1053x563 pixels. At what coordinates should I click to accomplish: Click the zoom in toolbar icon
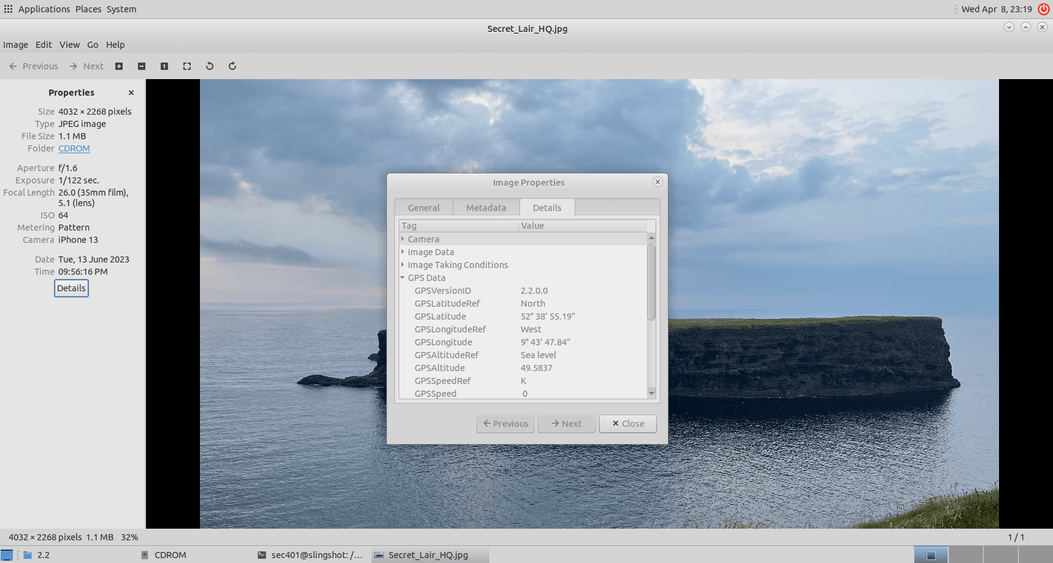coord(119,66)
